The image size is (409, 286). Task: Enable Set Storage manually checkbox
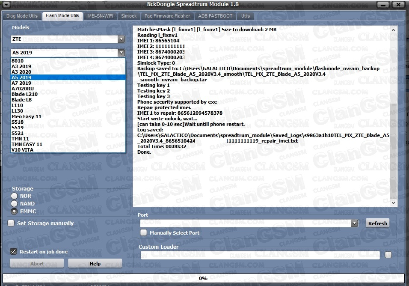pos(11,223)
